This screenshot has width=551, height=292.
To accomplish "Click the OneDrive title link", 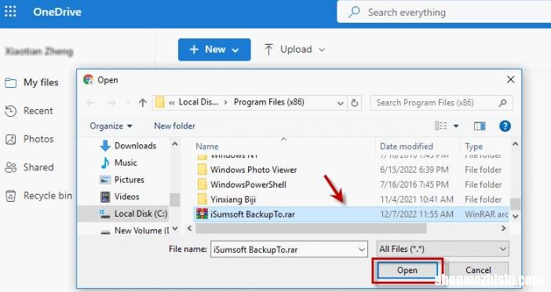I will point(57,12).
